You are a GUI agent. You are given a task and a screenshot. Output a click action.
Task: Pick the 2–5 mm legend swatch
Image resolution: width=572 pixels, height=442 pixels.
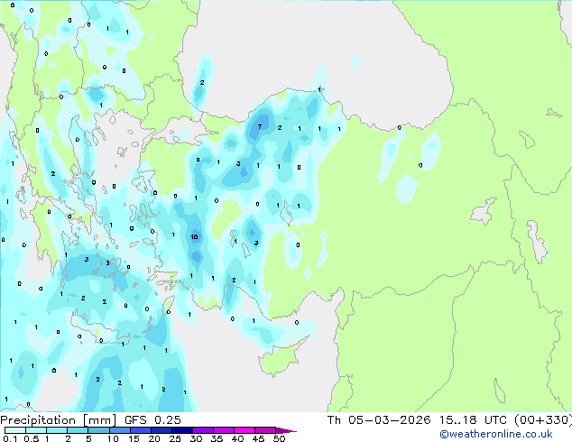(78, 430)
